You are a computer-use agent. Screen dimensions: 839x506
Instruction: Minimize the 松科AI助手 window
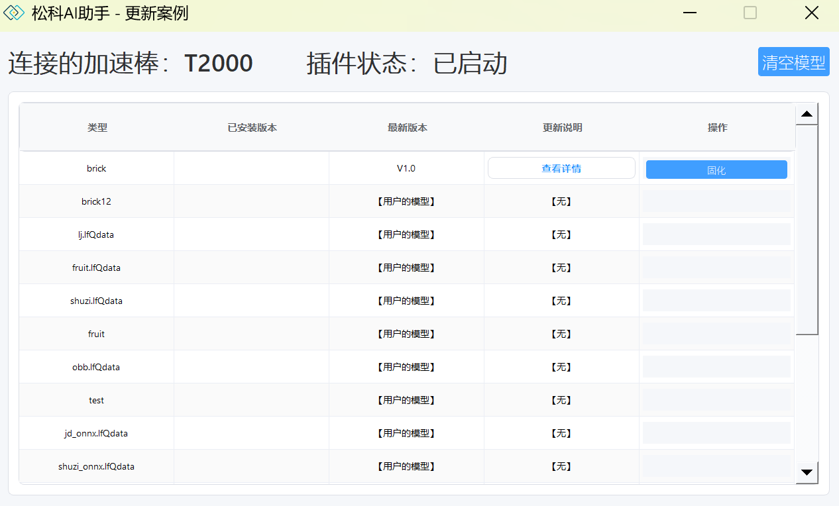click(x=690, y=13)
